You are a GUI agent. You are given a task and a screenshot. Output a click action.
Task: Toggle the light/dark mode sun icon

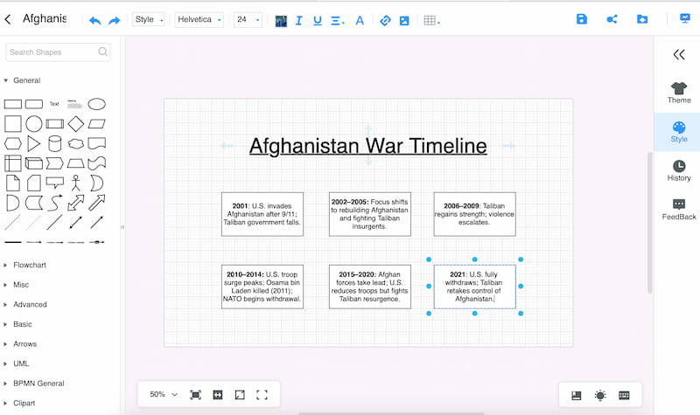point(600,395)
